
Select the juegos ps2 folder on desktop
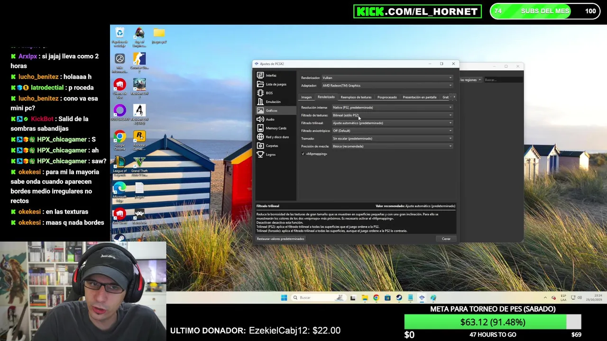coord(159,36)
